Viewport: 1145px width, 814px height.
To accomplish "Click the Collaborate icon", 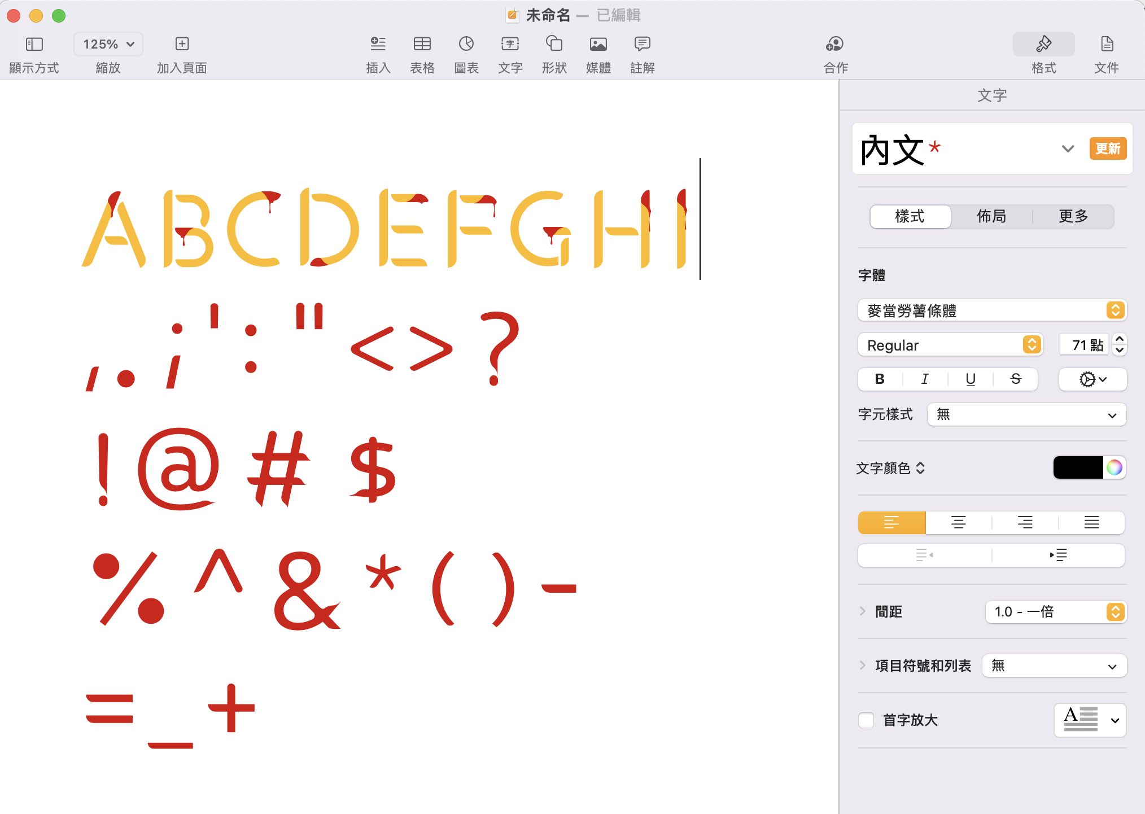I will pyautogui.click(x=835, y=44).
